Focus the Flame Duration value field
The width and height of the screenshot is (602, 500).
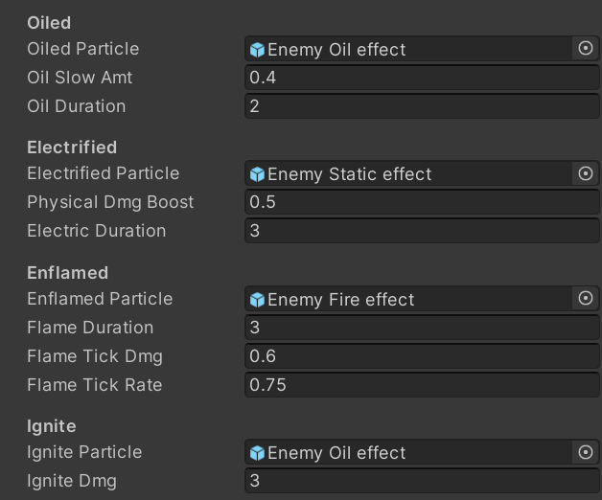tap(422, 328)
